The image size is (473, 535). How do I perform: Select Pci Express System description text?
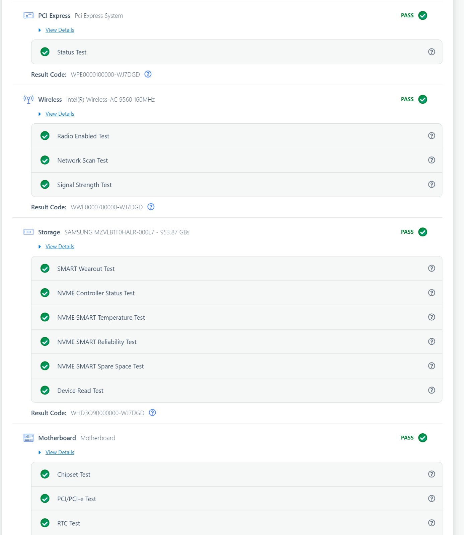point(99,16)
